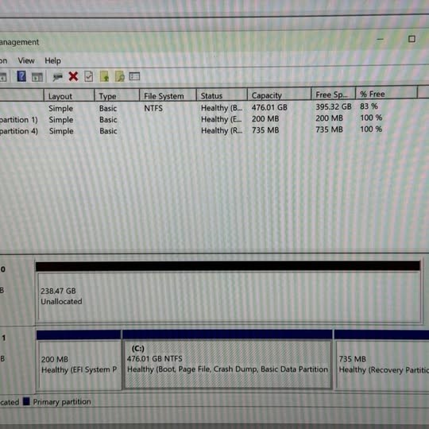Sort by the % Free column header
Screen dimensions: 429x429
tap(386, 94)
